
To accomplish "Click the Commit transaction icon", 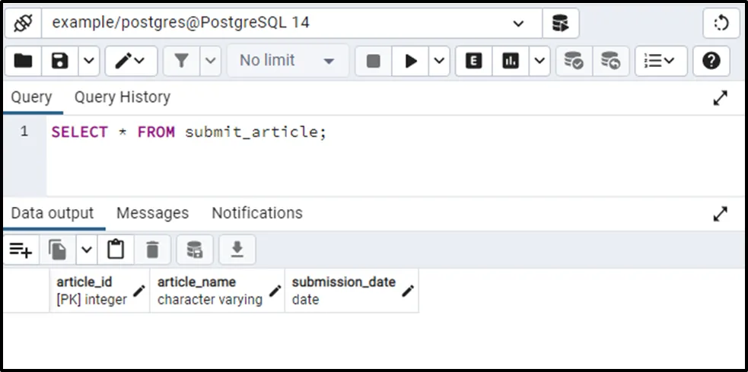I will (x=574, y=61).
